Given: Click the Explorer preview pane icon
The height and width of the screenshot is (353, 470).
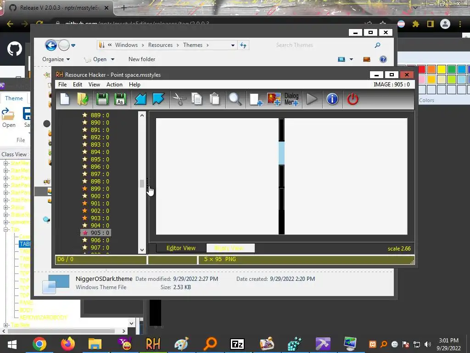Looking at the screenshot, I should pyautogui.click(x=367, y=59).
